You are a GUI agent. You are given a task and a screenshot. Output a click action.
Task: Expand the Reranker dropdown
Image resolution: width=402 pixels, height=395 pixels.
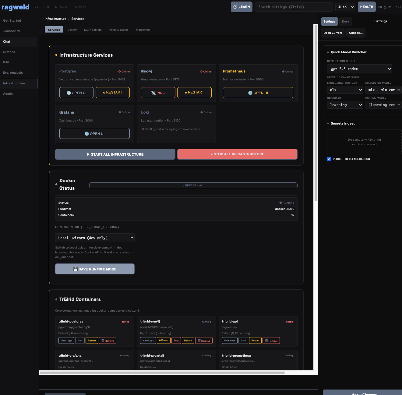[345, 105]
